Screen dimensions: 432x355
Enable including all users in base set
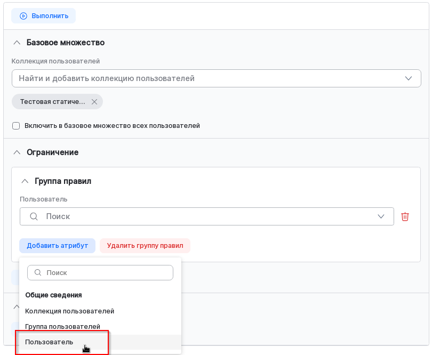click(x=16, y=126)
